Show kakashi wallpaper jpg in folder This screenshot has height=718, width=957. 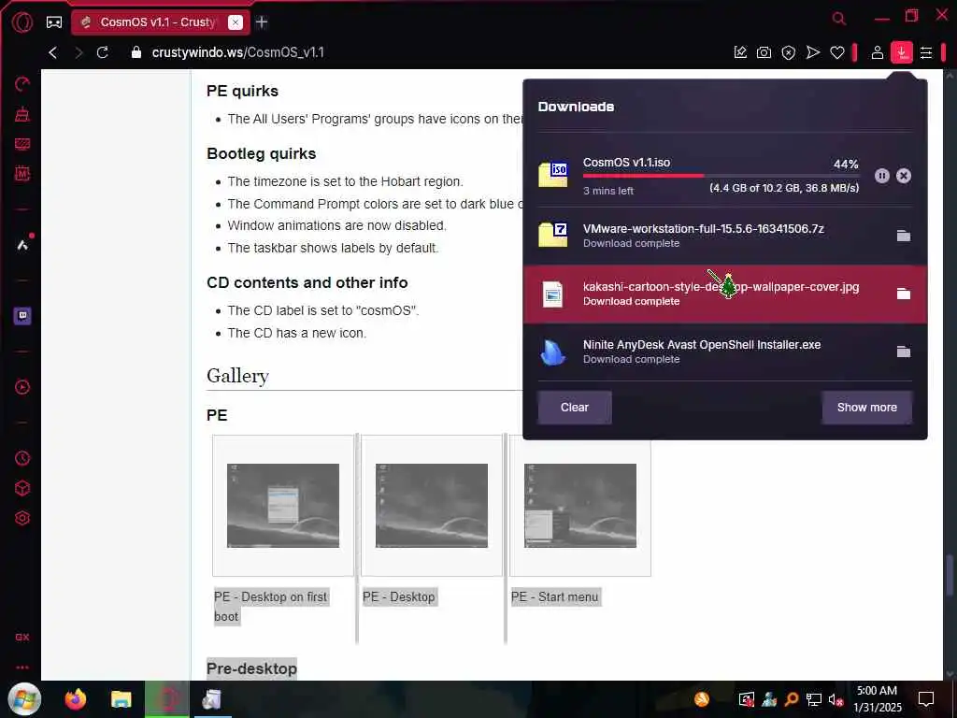point(904,294)
